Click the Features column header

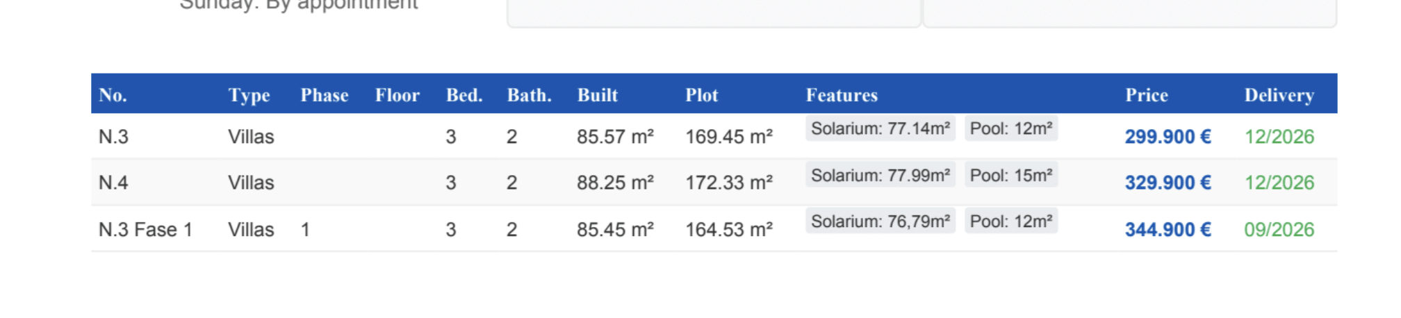point(842,95)
